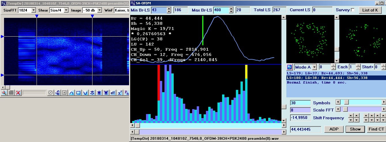Click the Scale FFT value field showing 8

[300, 110]
